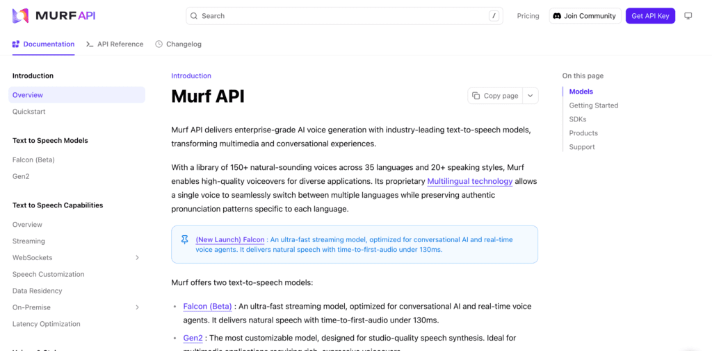The width and height of the screenshot is (712, 351).
Task: Click the Copy page button
Action: [x=495, y=96]
